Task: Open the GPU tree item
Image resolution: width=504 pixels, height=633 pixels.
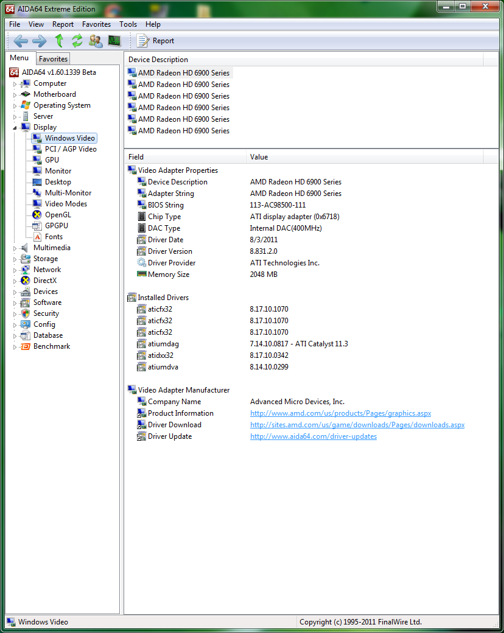Action: point(52,160)
